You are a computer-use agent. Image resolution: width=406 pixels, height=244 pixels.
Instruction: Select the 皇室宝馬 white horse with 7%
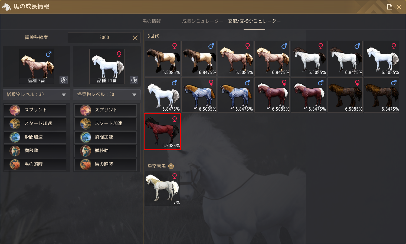click(162, 188)
